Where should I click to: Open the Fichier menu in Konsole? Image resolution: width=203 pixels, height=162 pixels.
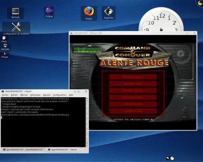point(5,95)
